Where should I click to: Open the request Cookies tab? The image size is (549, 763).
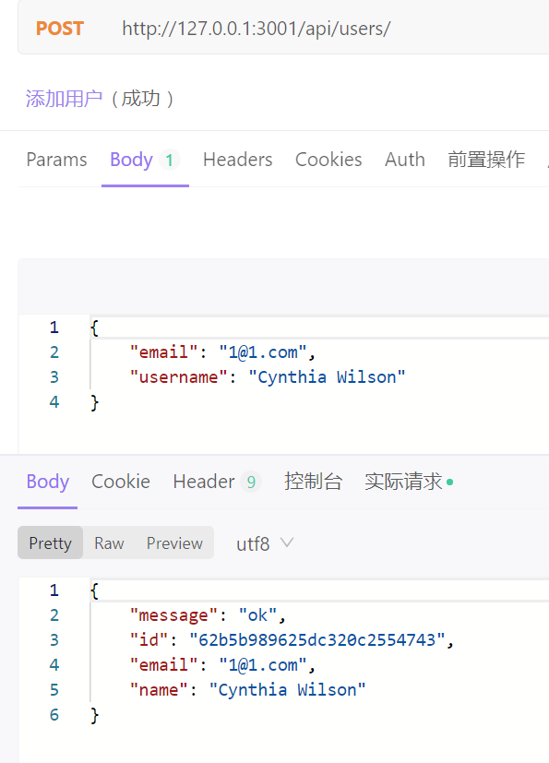pyautogui.click(x=328, y=160)
